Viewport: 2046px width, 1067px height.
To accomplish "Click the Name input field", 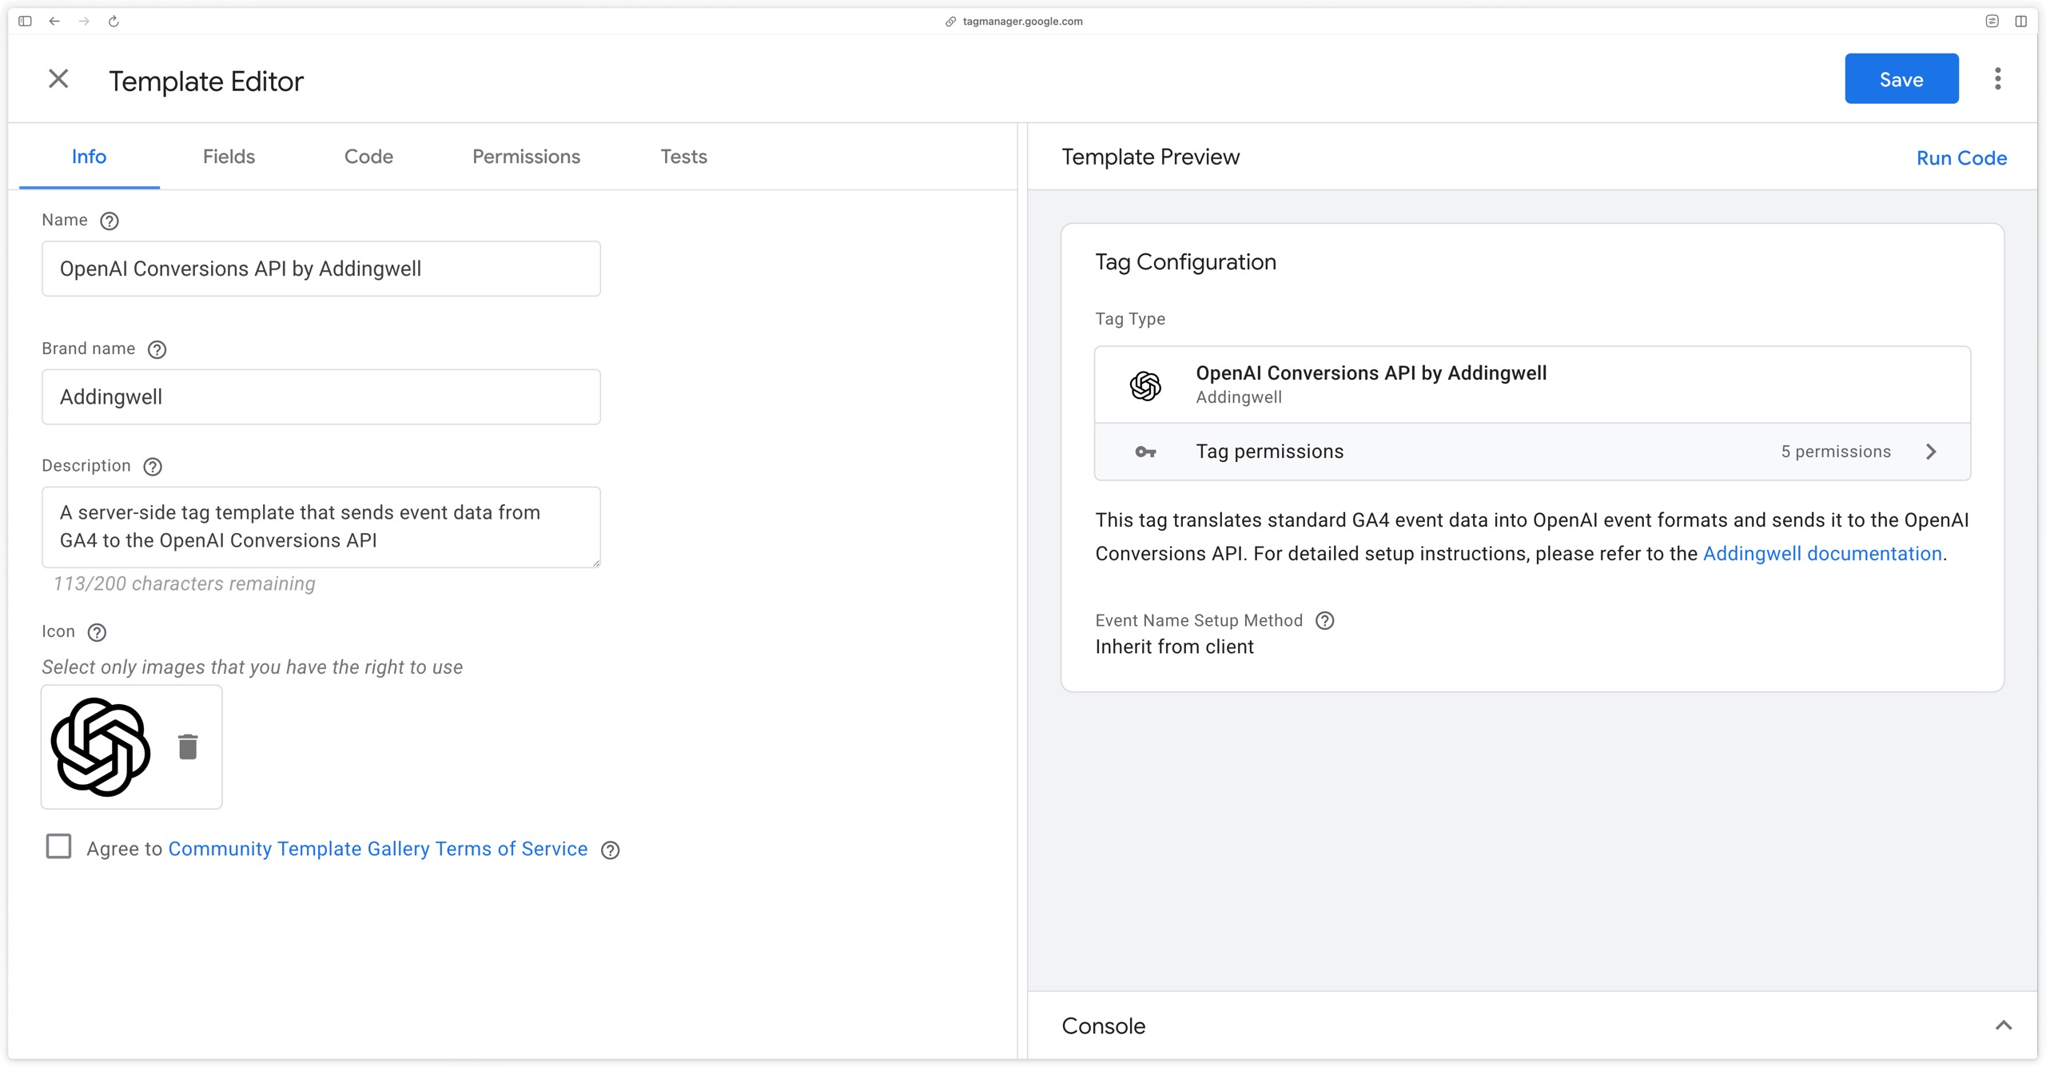I will 321,269.
